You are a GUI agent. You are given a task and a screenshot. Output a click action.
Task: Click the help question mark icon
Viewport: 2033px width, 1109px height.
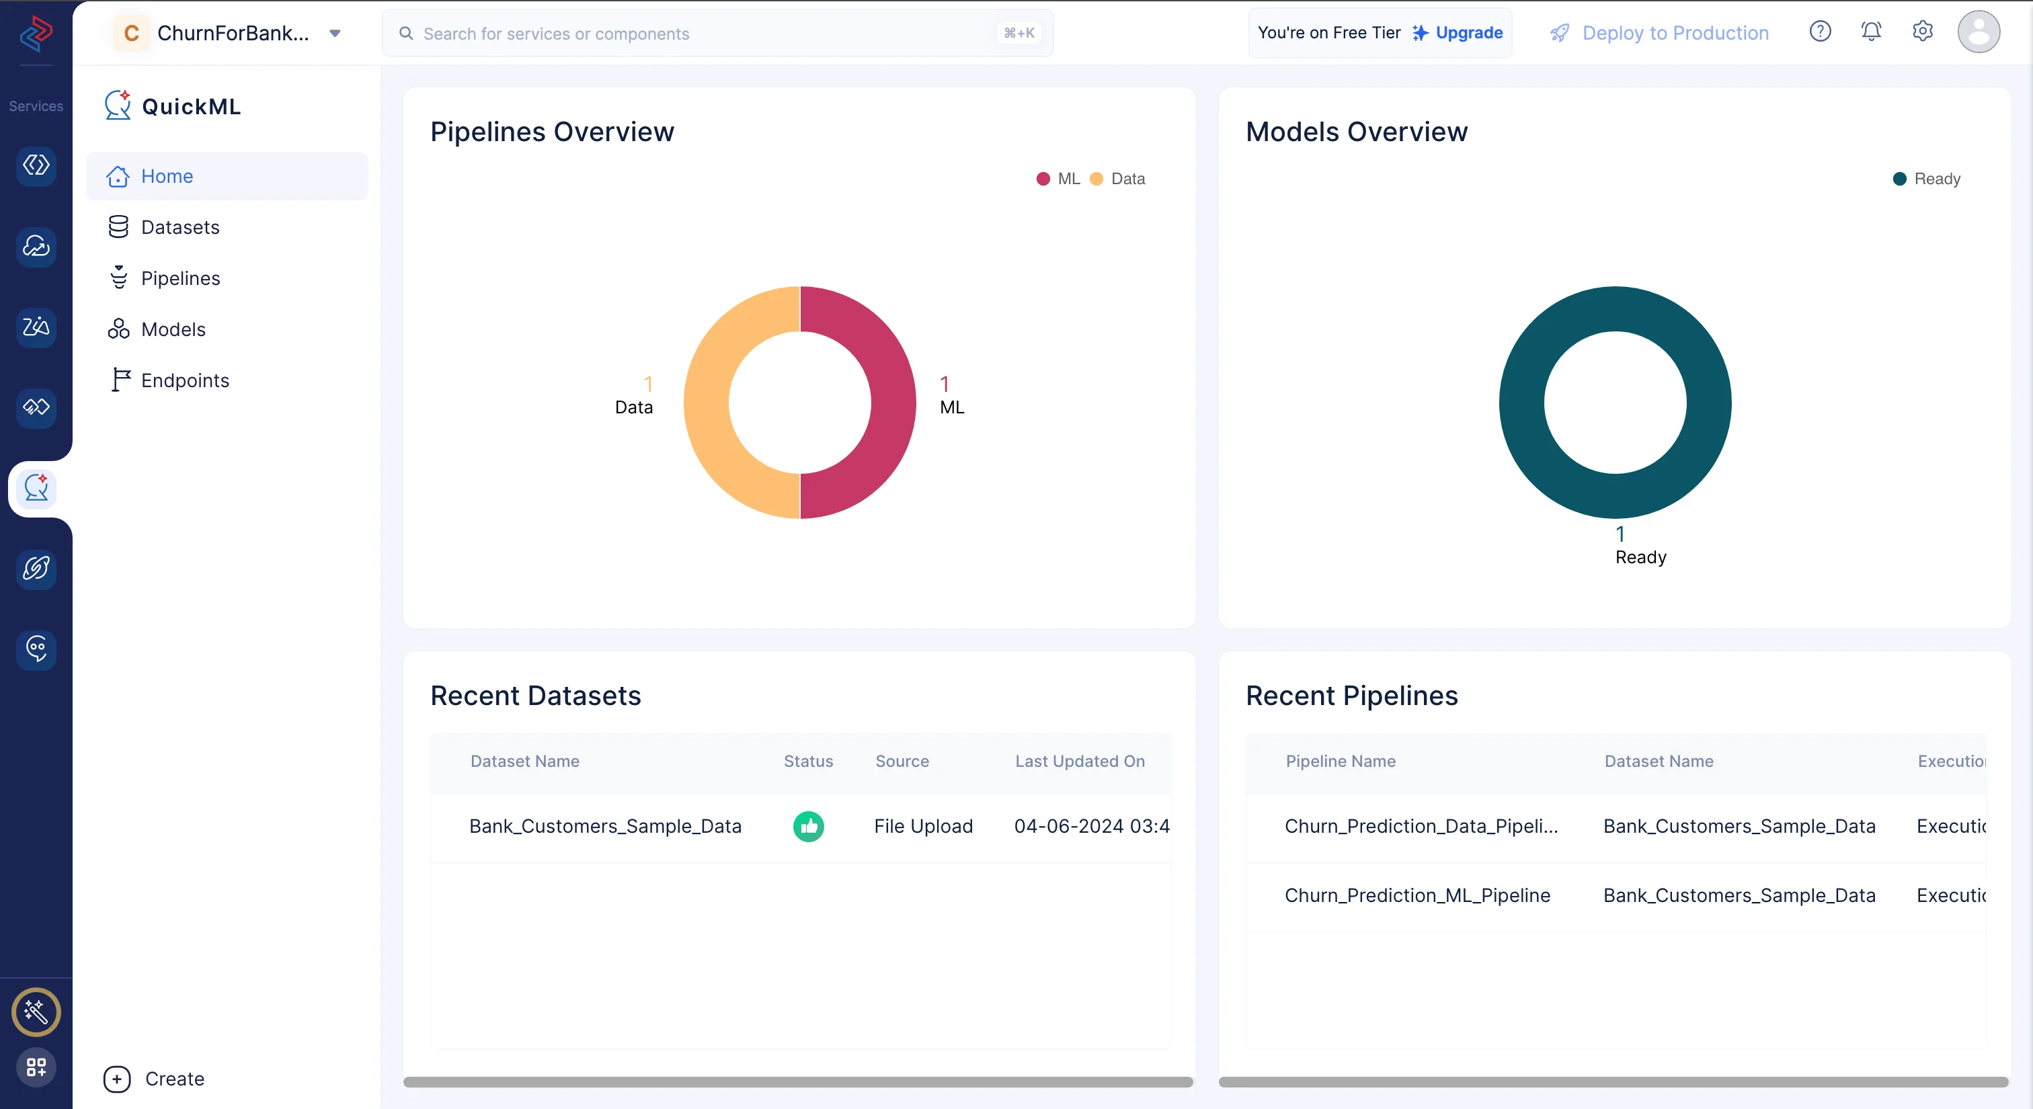1820,32
